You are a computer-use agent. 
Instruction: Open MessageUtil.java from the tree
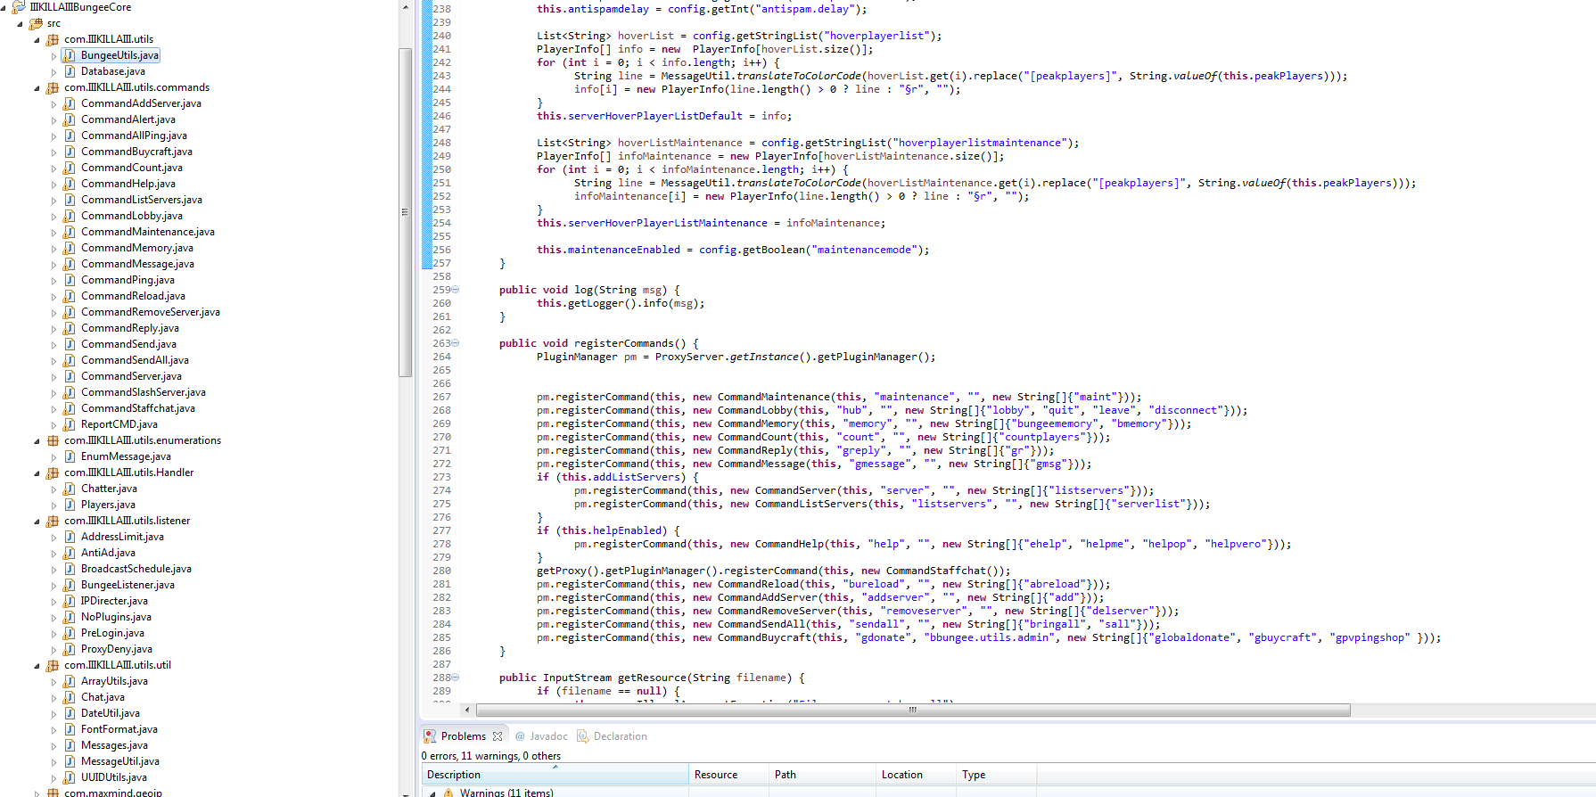119,761
